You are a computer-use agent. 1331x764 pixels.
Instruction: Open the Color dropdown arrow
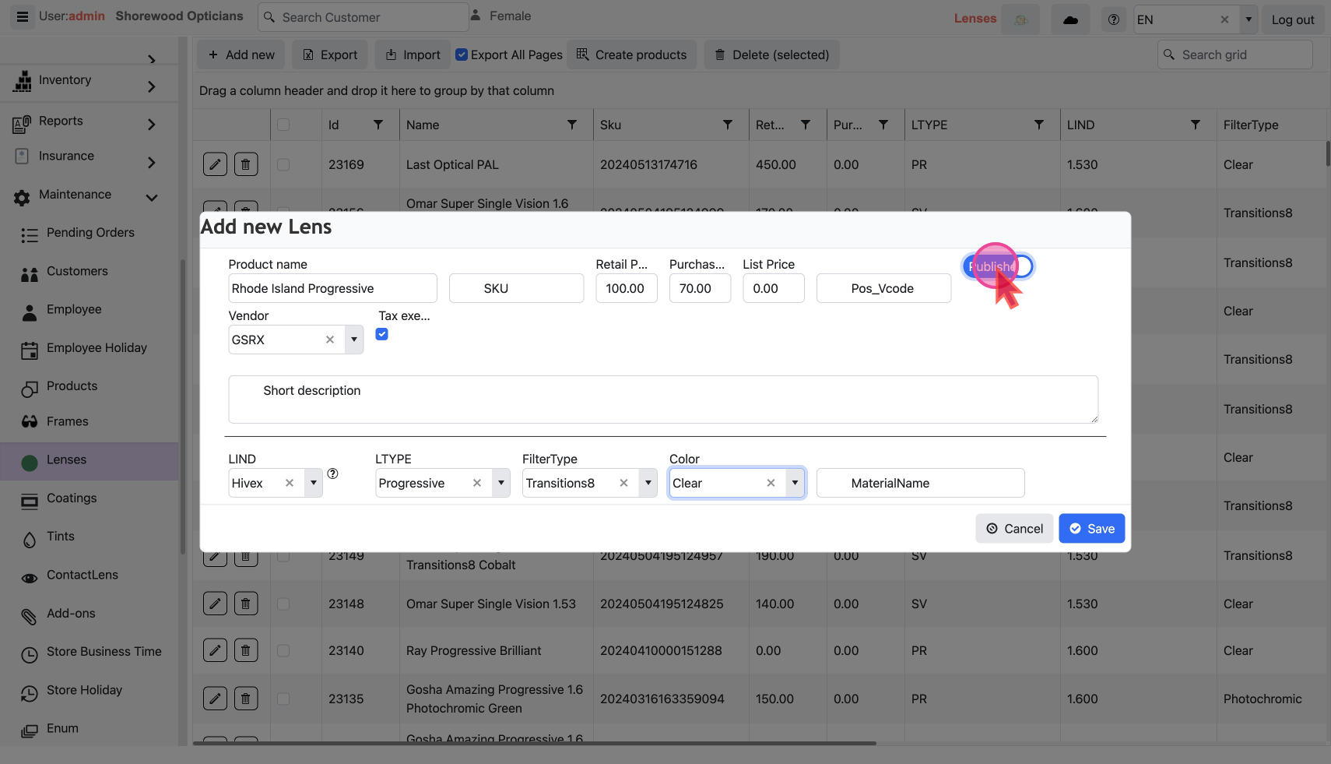point(795,483)
